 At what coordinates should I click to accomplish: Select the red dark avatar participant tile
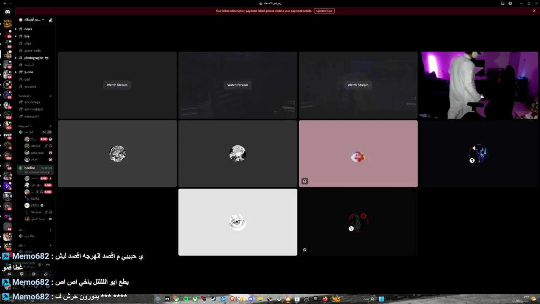(x=358, y=222)
